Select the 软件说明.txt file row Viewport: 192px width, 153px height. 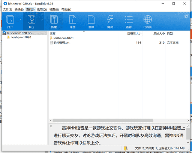[120, 43]
